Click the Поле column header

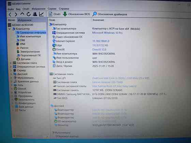tap(52, 20)
